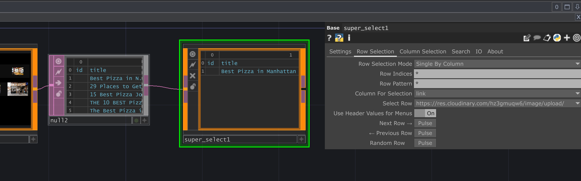Pulse the Previous Row button
The image size is (581, 181).
[x=425, y=133]
